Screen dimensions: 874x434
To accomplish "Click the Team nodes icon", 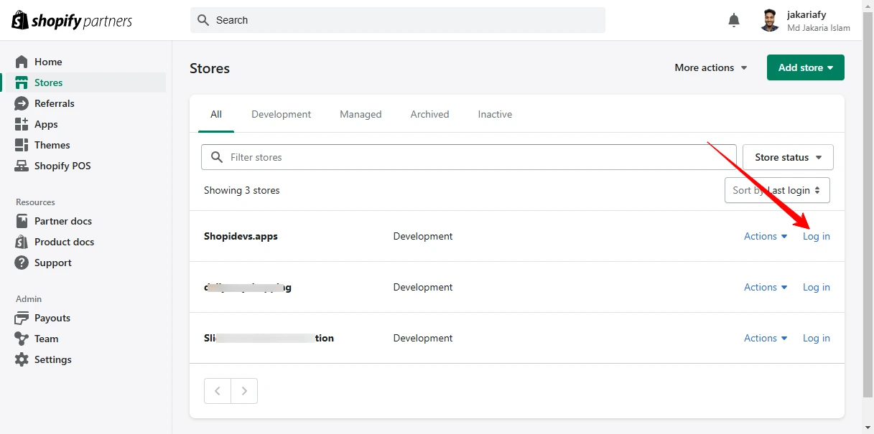I will 22,339.
